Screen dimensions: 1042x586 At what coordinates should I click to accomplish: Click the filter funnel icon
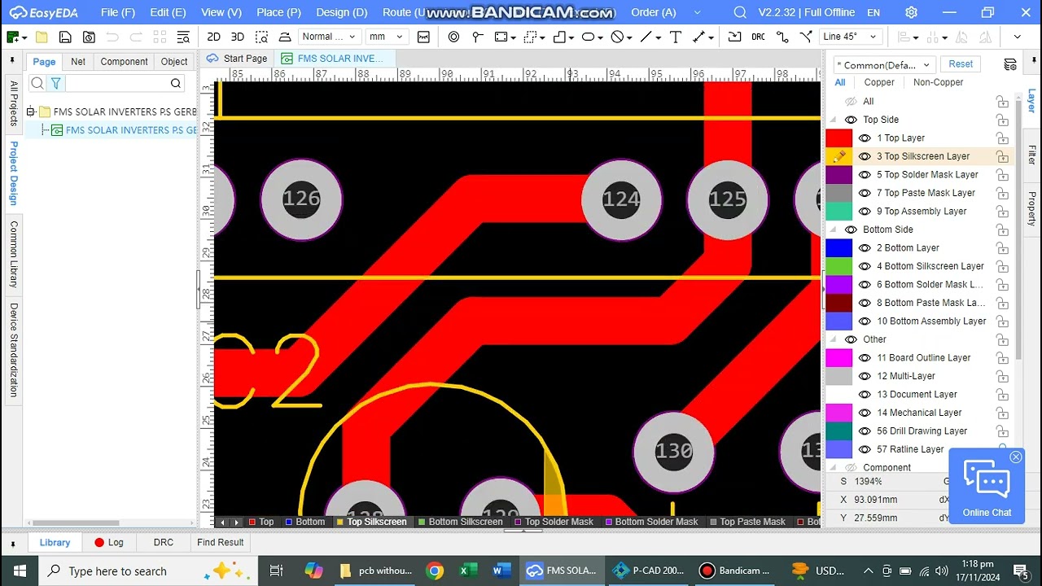pos(55,83)
